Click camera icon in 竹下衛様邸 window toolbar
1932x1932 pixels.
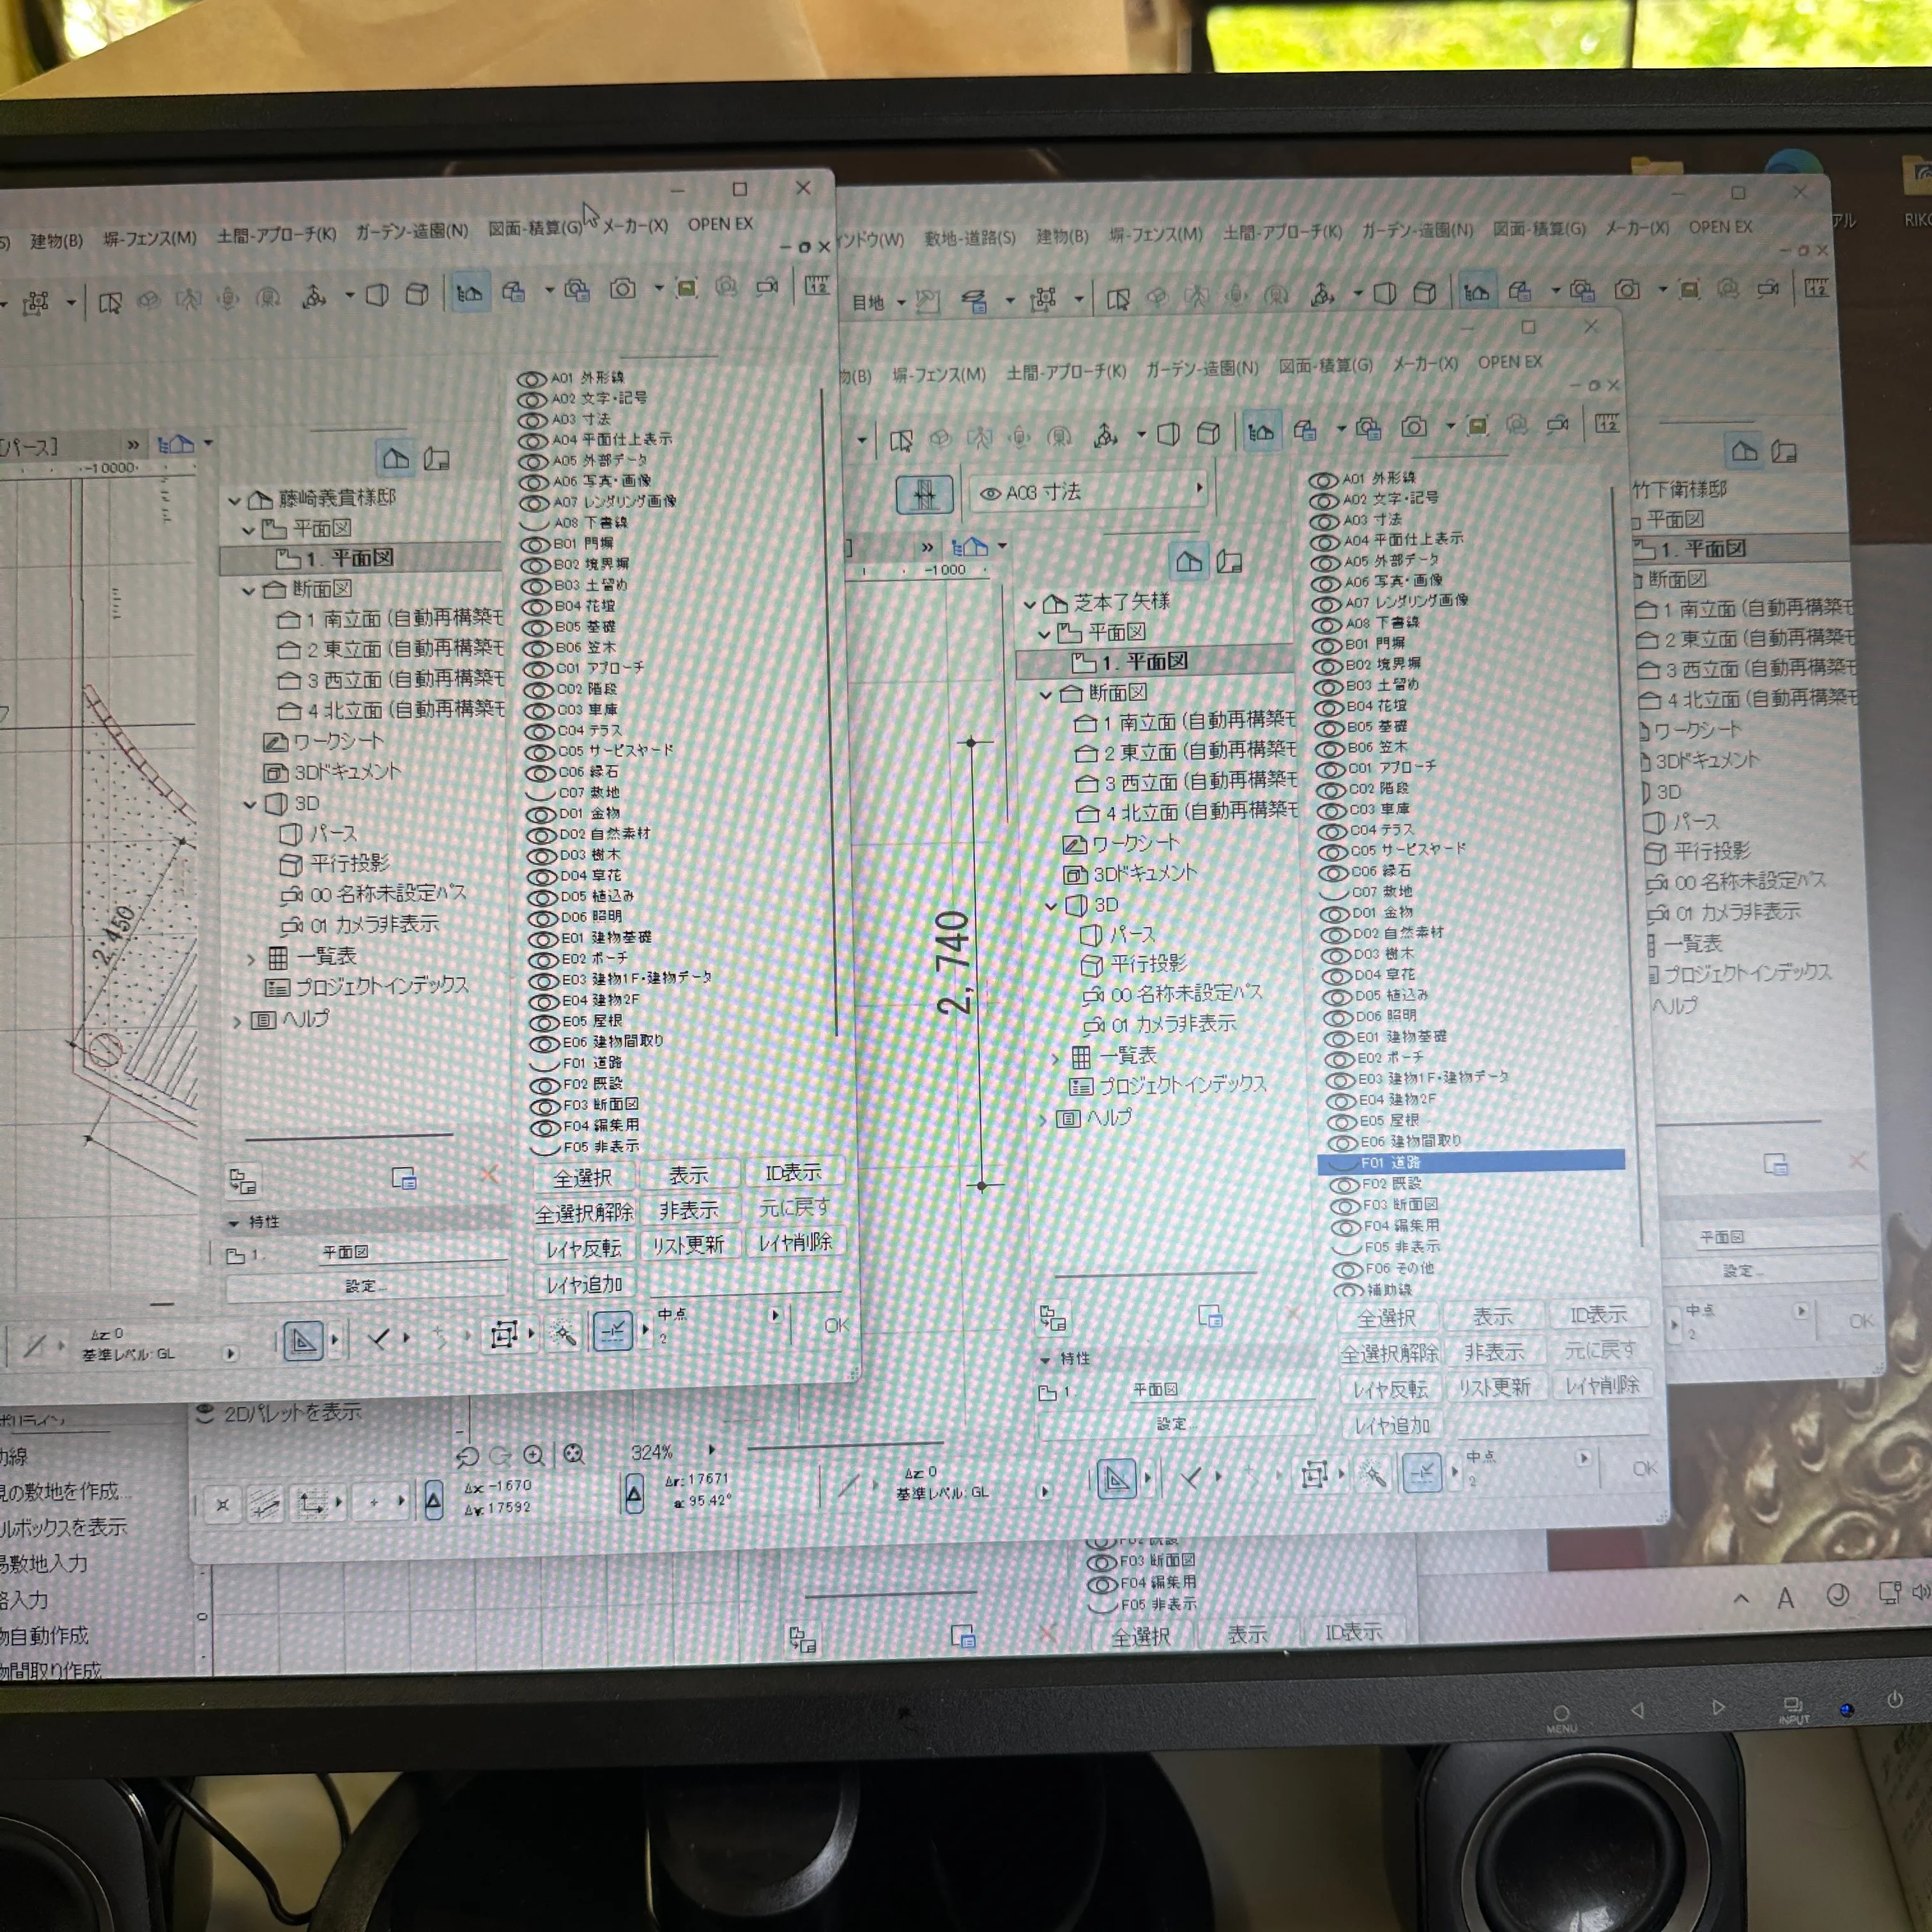click(x=1627, y=290)
